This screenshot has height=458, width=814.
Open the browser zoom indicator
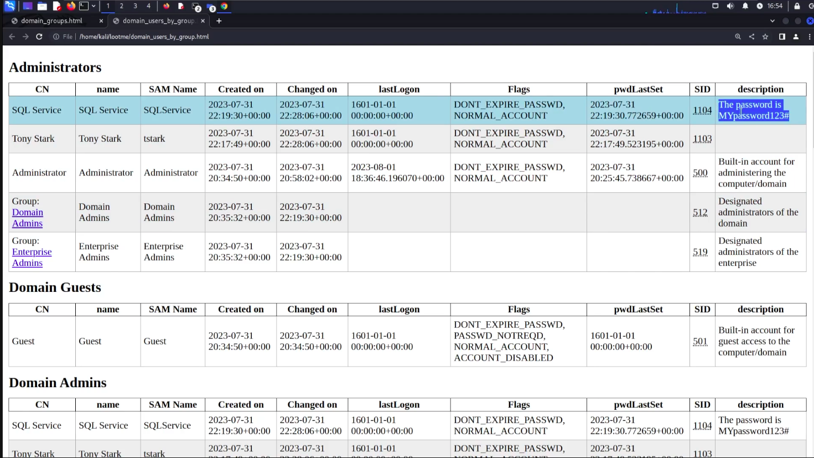tap(738, 37)
